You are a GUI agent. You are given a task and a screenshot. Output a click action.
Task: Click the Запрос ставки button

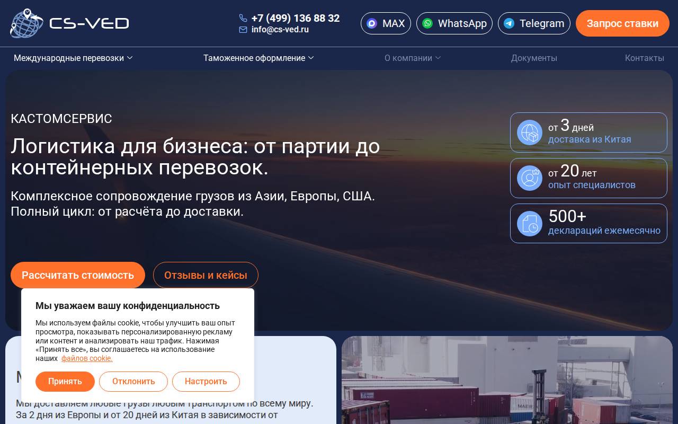[622, 23]
